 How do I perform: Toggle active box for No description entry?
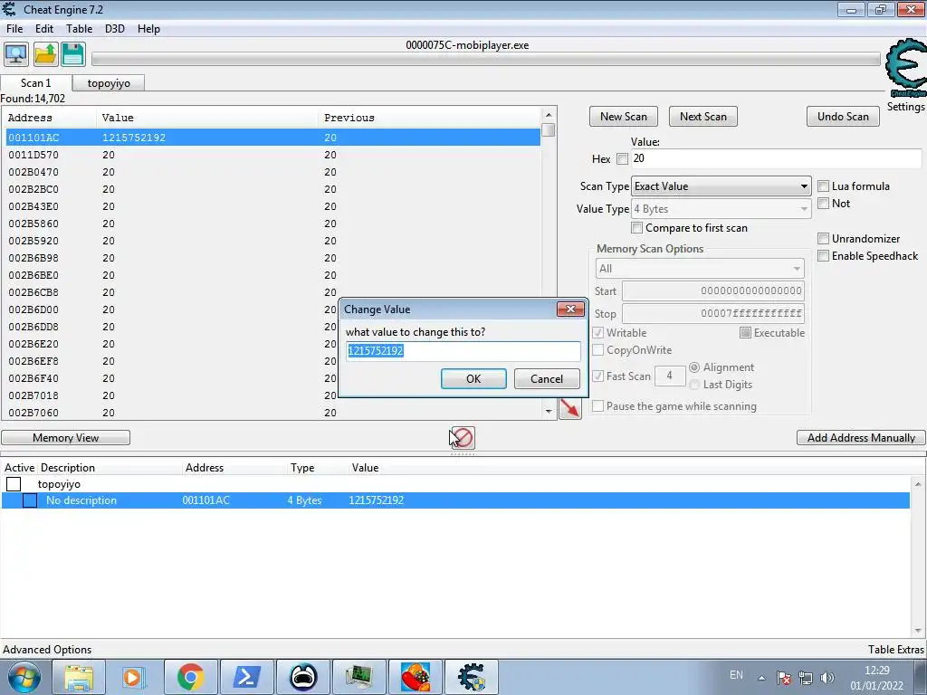(x=30, y=500)
